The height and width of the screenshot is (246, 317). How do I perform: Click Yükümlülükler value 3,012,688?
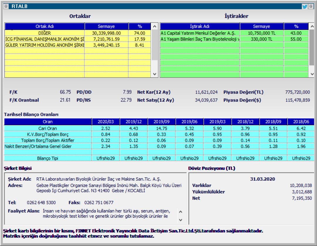(302, 192)
